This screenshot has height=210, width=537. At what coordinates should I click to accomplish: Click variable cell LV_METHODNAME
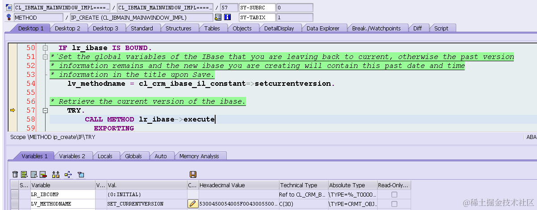[62, 204]
